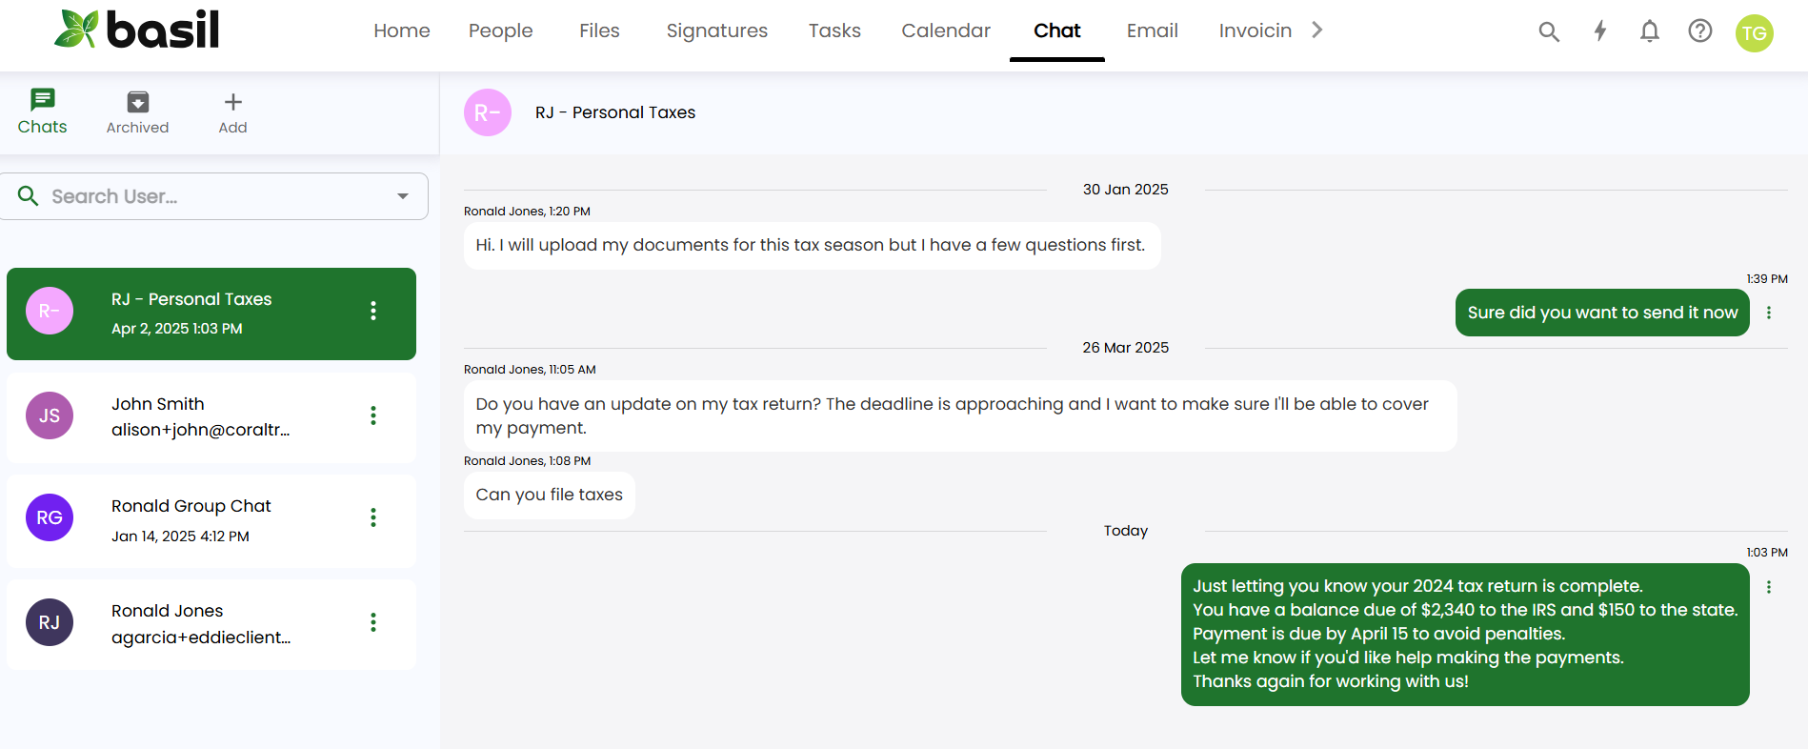
Task: Click the Search User input field
Action: (x=210, y=196)
